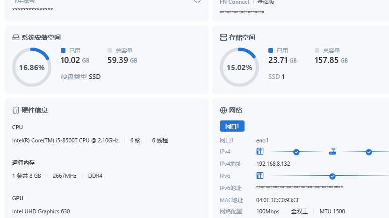This screenshot has width=389, height=218.
Task: Click the MAC地址 label
Action: tap(231, 200)
